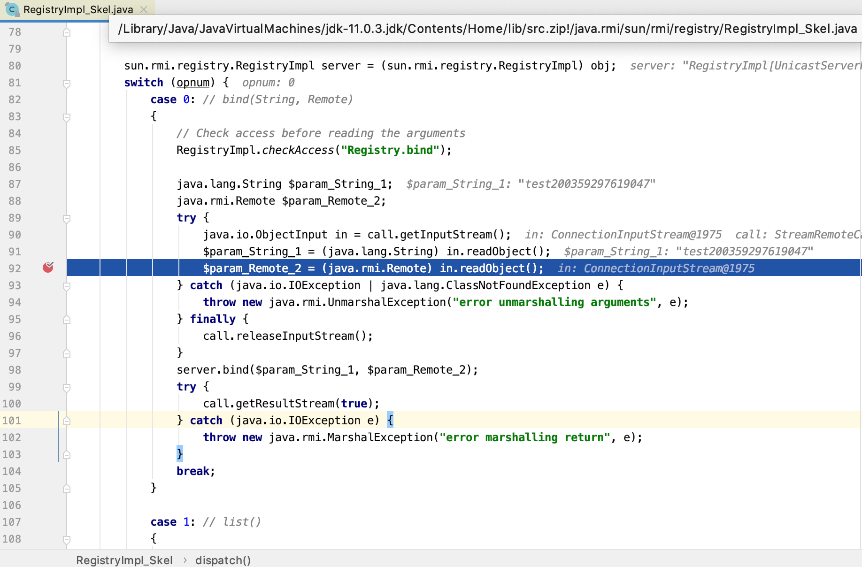Click the underlined opnum variable on line 81
This screenshot has height=567, width=862.
click(193, 83)
